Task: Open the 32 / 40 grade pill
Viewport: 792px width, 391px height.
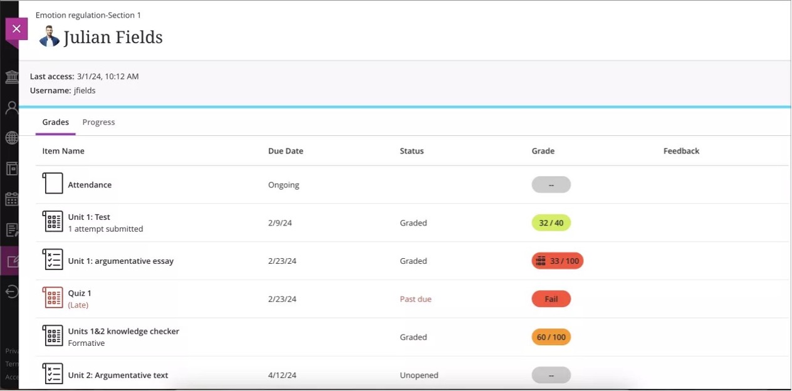Action: tap(551, 223)
